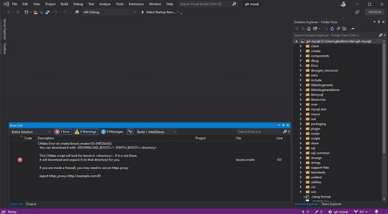Click the Properties icon in Solution Explorer toolbar
The height and width of the screenshot is (214, 388).
point(353,29)
